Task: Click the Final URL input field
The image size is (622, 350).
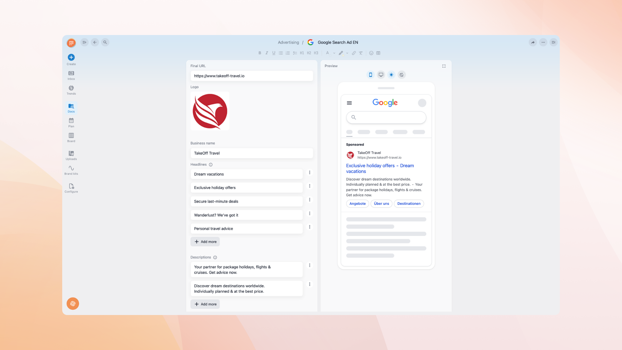Action: click(252, 76)
